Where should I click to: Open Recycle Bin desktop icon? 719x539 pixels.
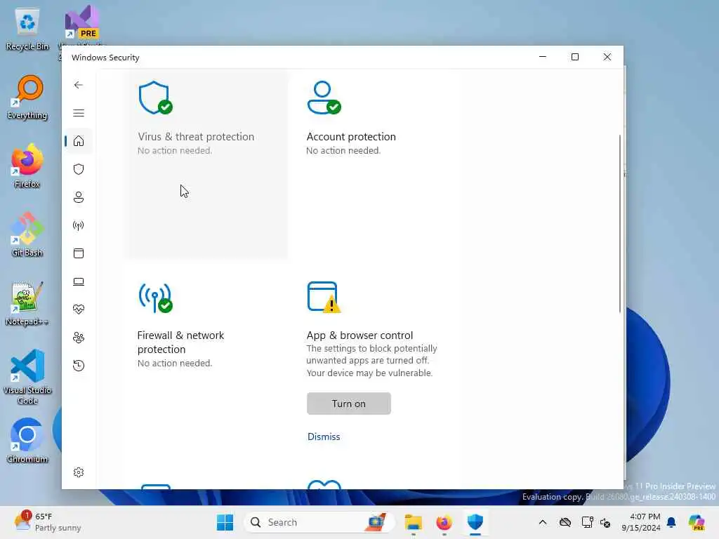coord(27,29)
